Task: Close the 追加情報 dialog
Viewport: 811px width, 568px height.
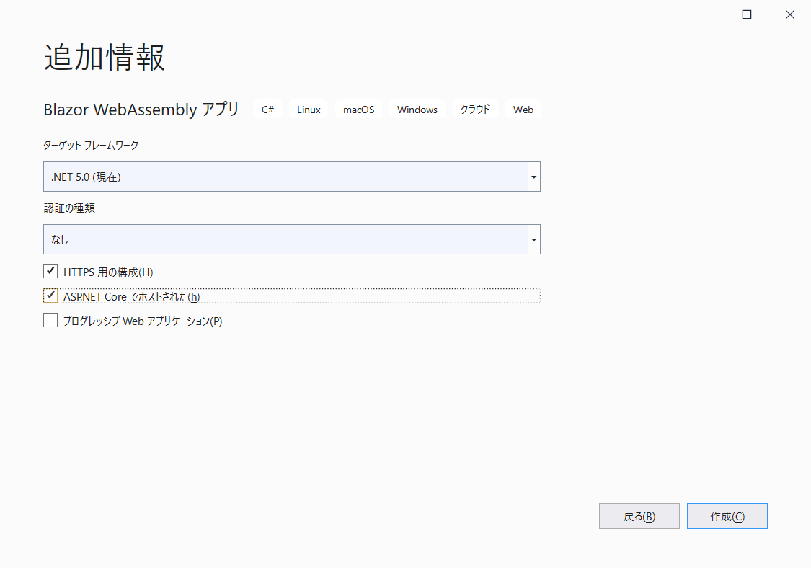Action: pyautogui.click(x=790, y=14)
